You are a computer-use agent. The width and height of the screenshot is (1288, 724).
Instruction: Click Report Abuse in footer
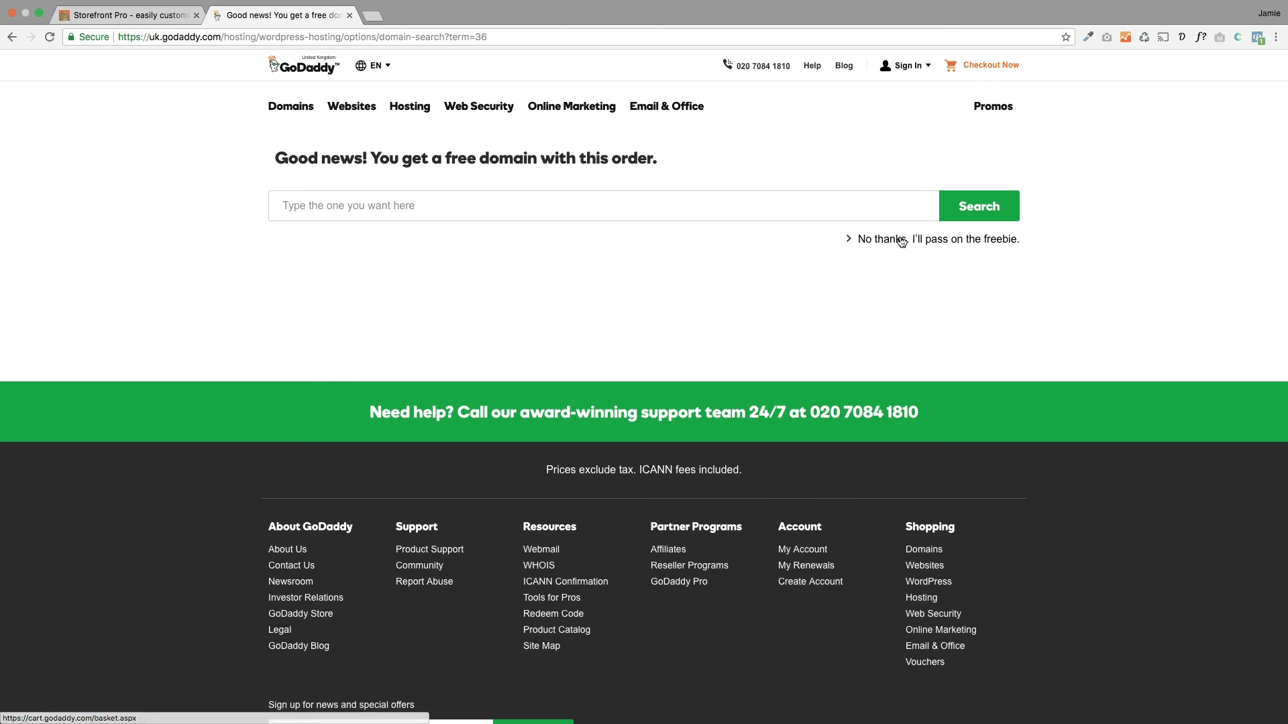(x=424, y=581)
